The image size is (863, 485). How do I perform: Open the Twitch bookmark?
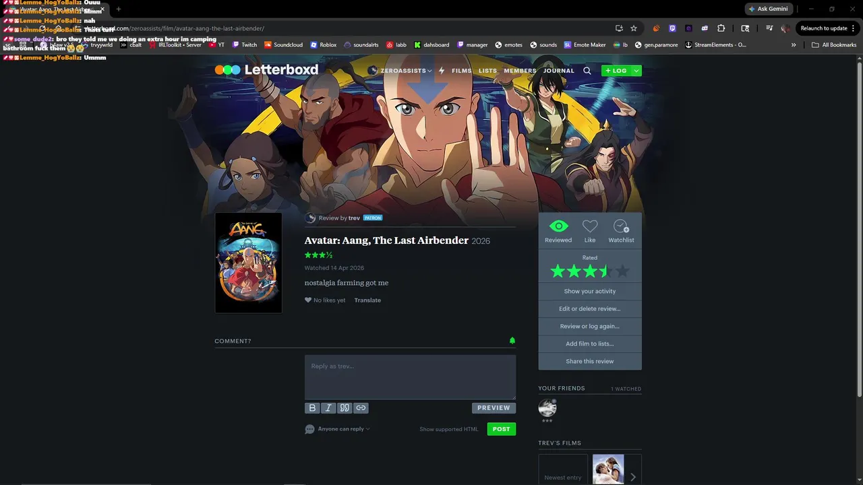point(244,45)
